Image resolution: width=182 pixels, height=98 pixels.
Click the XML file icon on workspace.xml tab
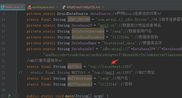(29, 7)
